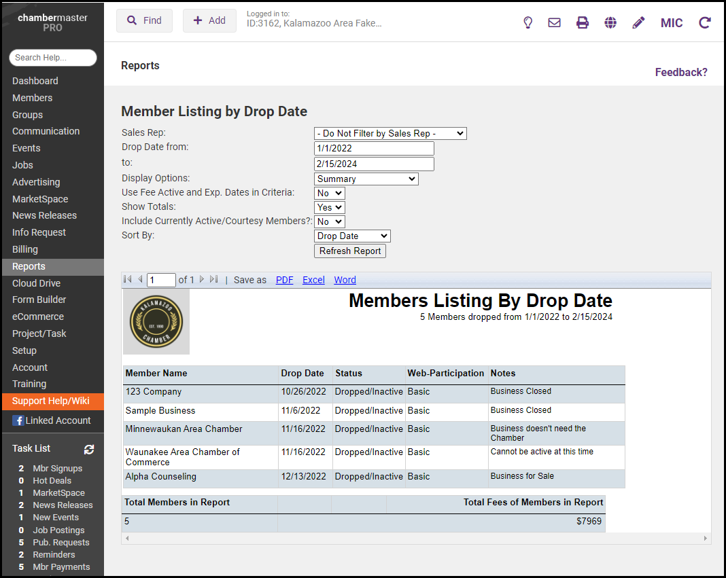The width and height of the screenshot is (726, 578).
Task: Click the report horizontal scrollbar
Action: [x=416, y=538]
